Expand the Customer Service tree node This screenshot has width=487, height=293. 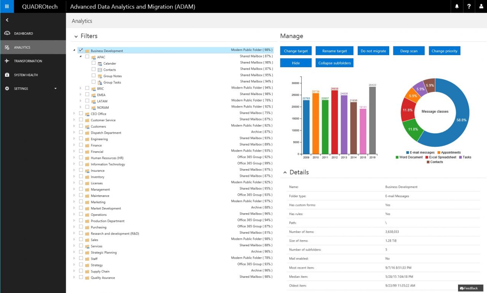coord(74,120)
